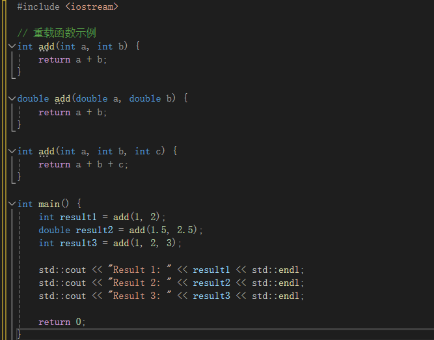
Task: Click the "Result 3: " string literal
Action: click(x=139, y=296)
